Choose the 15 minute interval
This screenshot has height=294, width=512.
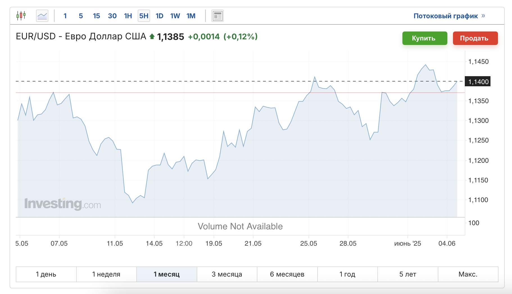(96, 16)
